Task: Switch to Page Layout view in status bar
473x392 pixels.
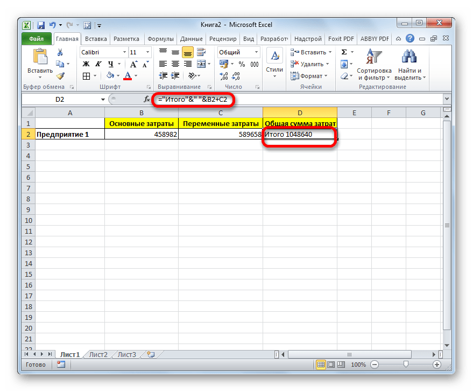Action: (331, 365)
